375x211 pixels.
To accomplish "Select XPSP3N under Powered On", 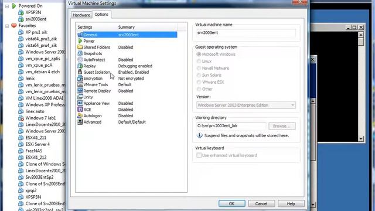I will tap(33, 12).
